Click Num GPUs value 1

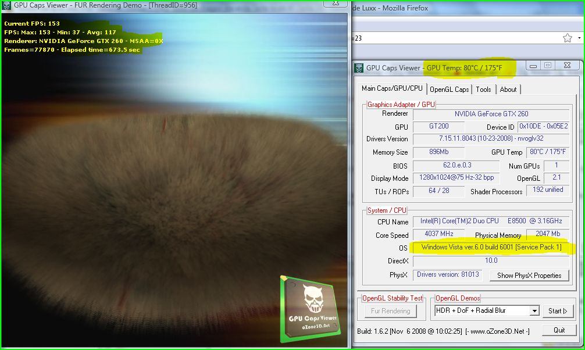557,165
